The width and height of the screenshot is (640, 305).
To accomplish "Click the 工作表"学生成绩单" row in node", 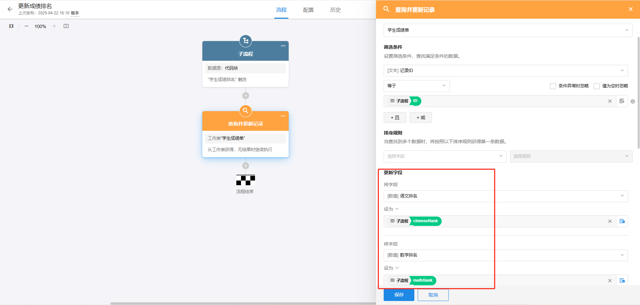I will point(245,138).
